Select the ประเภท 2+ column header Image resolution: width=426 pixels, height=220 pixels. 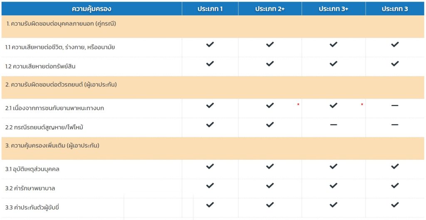click(x=270, y=9)
